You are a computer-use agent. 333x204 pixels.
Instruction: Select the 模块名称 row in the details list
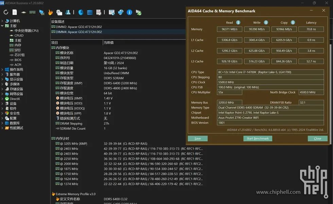tap(118, 53)
